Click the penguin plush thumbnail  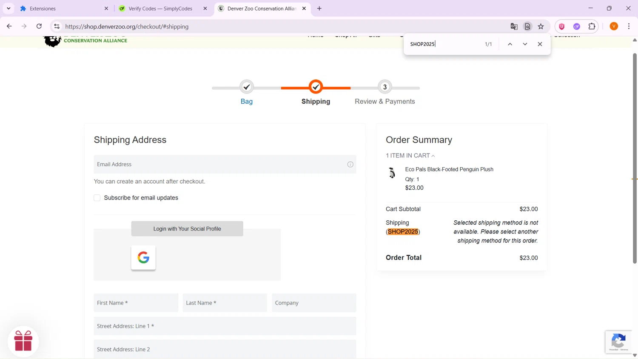click(x=392, y=173)
